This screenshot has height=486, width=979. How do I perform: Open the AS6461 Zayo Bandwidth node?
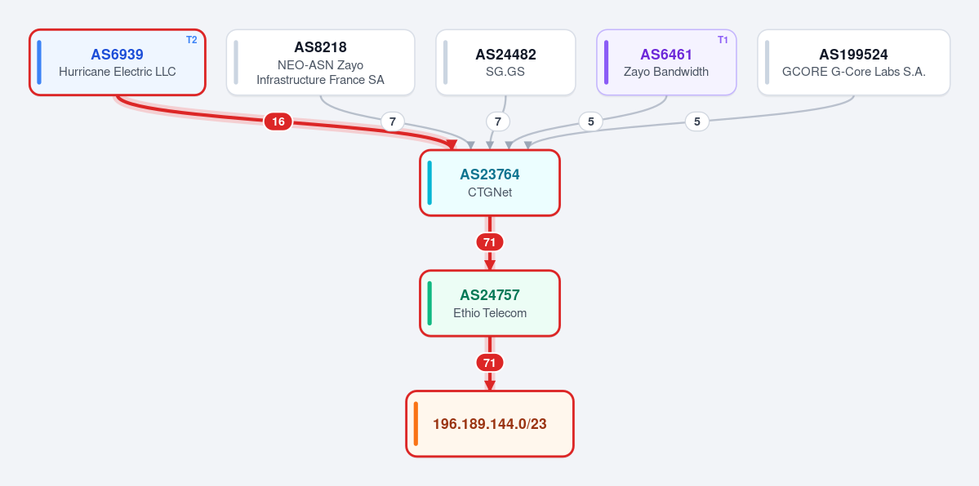tap(666, 63)
